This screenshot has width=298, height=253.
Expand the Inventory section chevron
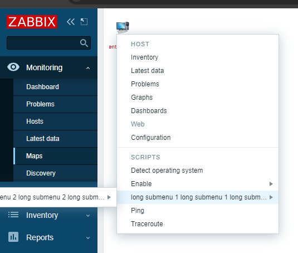click(x=88, y=216)
